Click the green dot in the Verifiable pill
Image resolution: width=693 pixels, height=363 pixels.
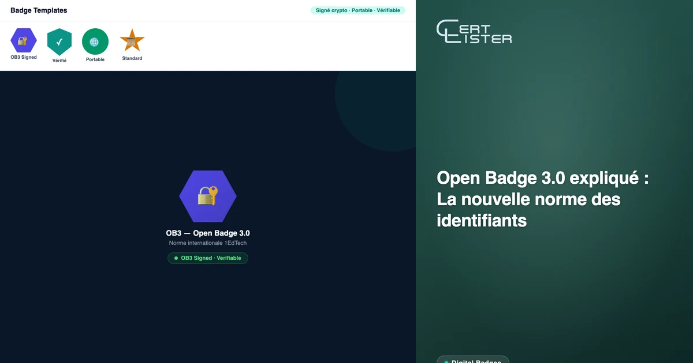click(x=176, y=258)
